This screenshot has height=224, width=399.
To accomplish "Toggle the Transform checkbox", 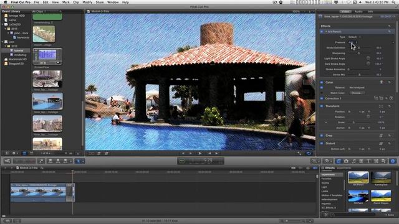I will coord(322,106).
